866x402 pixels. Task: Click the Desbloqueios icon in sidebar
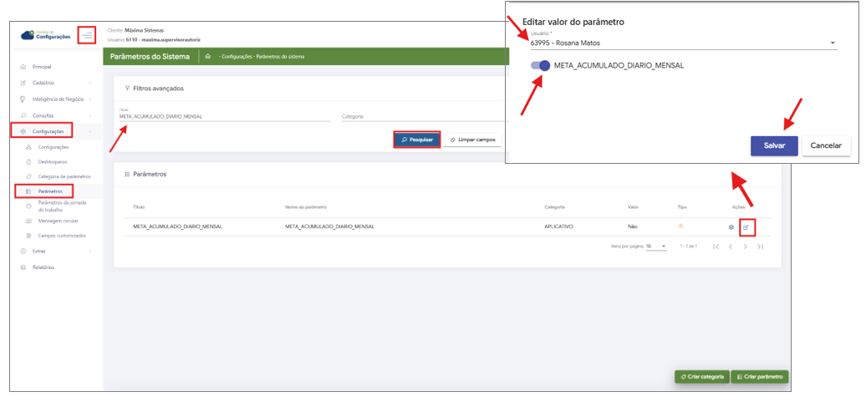pyautogui.click(x=28, y=162)
